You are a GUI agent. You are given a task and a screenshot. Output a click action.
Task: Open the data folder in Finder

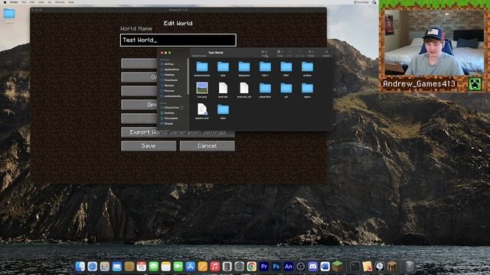223,67
